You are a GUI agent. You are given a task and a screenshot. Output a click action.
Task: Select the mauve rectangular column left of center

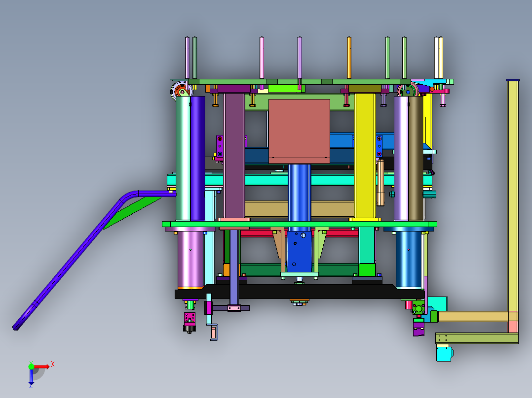coord(234,156)
